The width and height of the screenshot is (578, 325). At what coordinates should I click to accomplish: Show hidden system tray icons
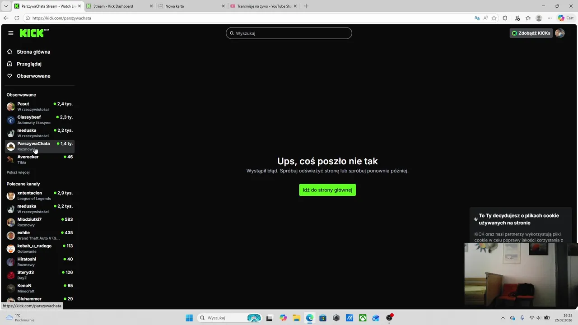(x=503, y=318)
